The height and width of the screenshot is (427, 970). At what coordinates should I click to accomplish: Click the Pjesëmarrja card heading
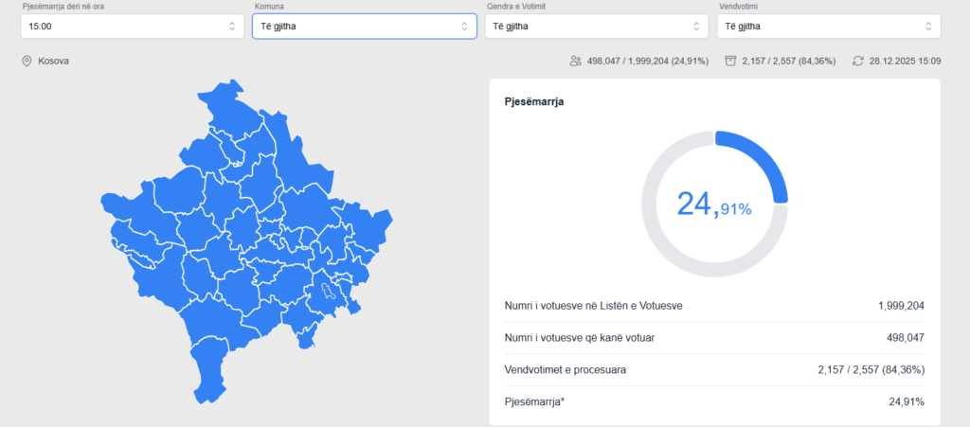click(x=534, y=100)
